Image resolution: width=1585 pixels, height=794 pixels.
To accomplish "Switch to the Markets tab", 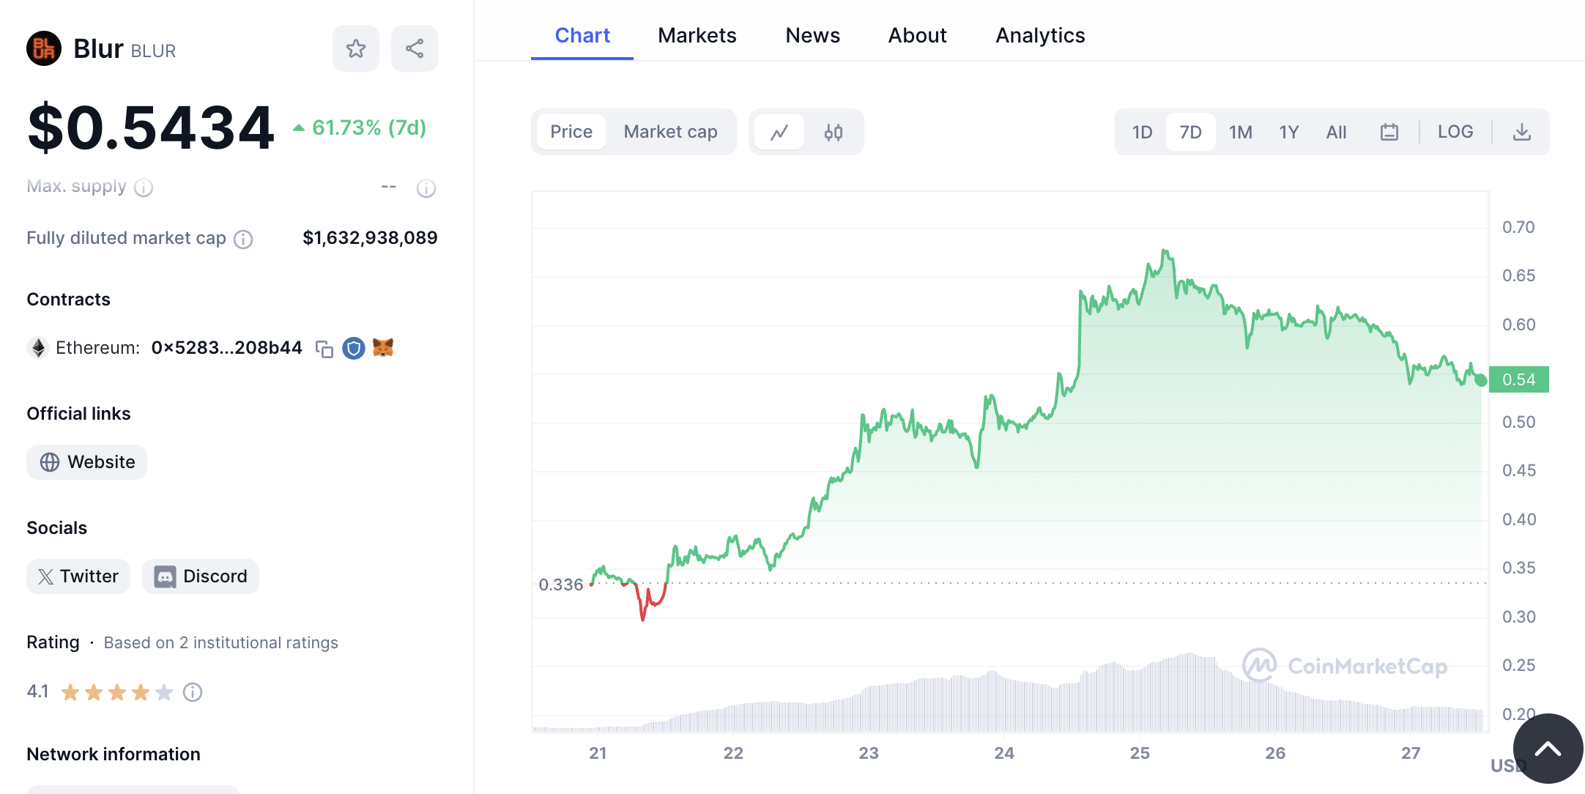I will point(697,34).
